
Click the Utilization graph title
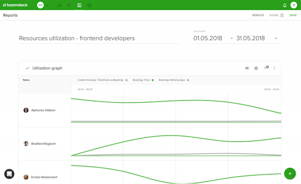tap(47, 68)
